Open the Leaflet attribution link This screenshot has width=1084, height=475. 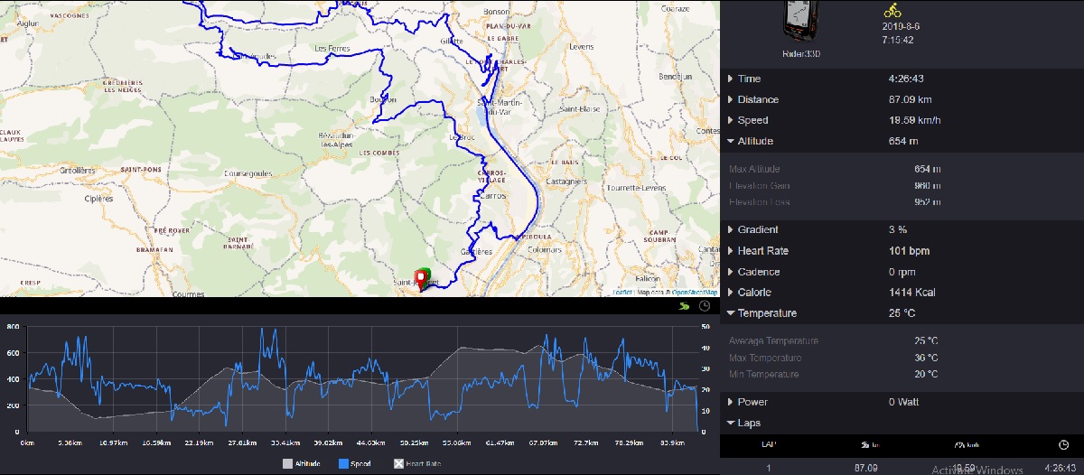coord(622,292)
